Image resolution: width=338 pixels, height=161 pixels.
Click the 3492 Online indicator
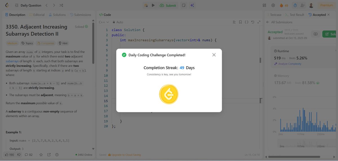84,155
